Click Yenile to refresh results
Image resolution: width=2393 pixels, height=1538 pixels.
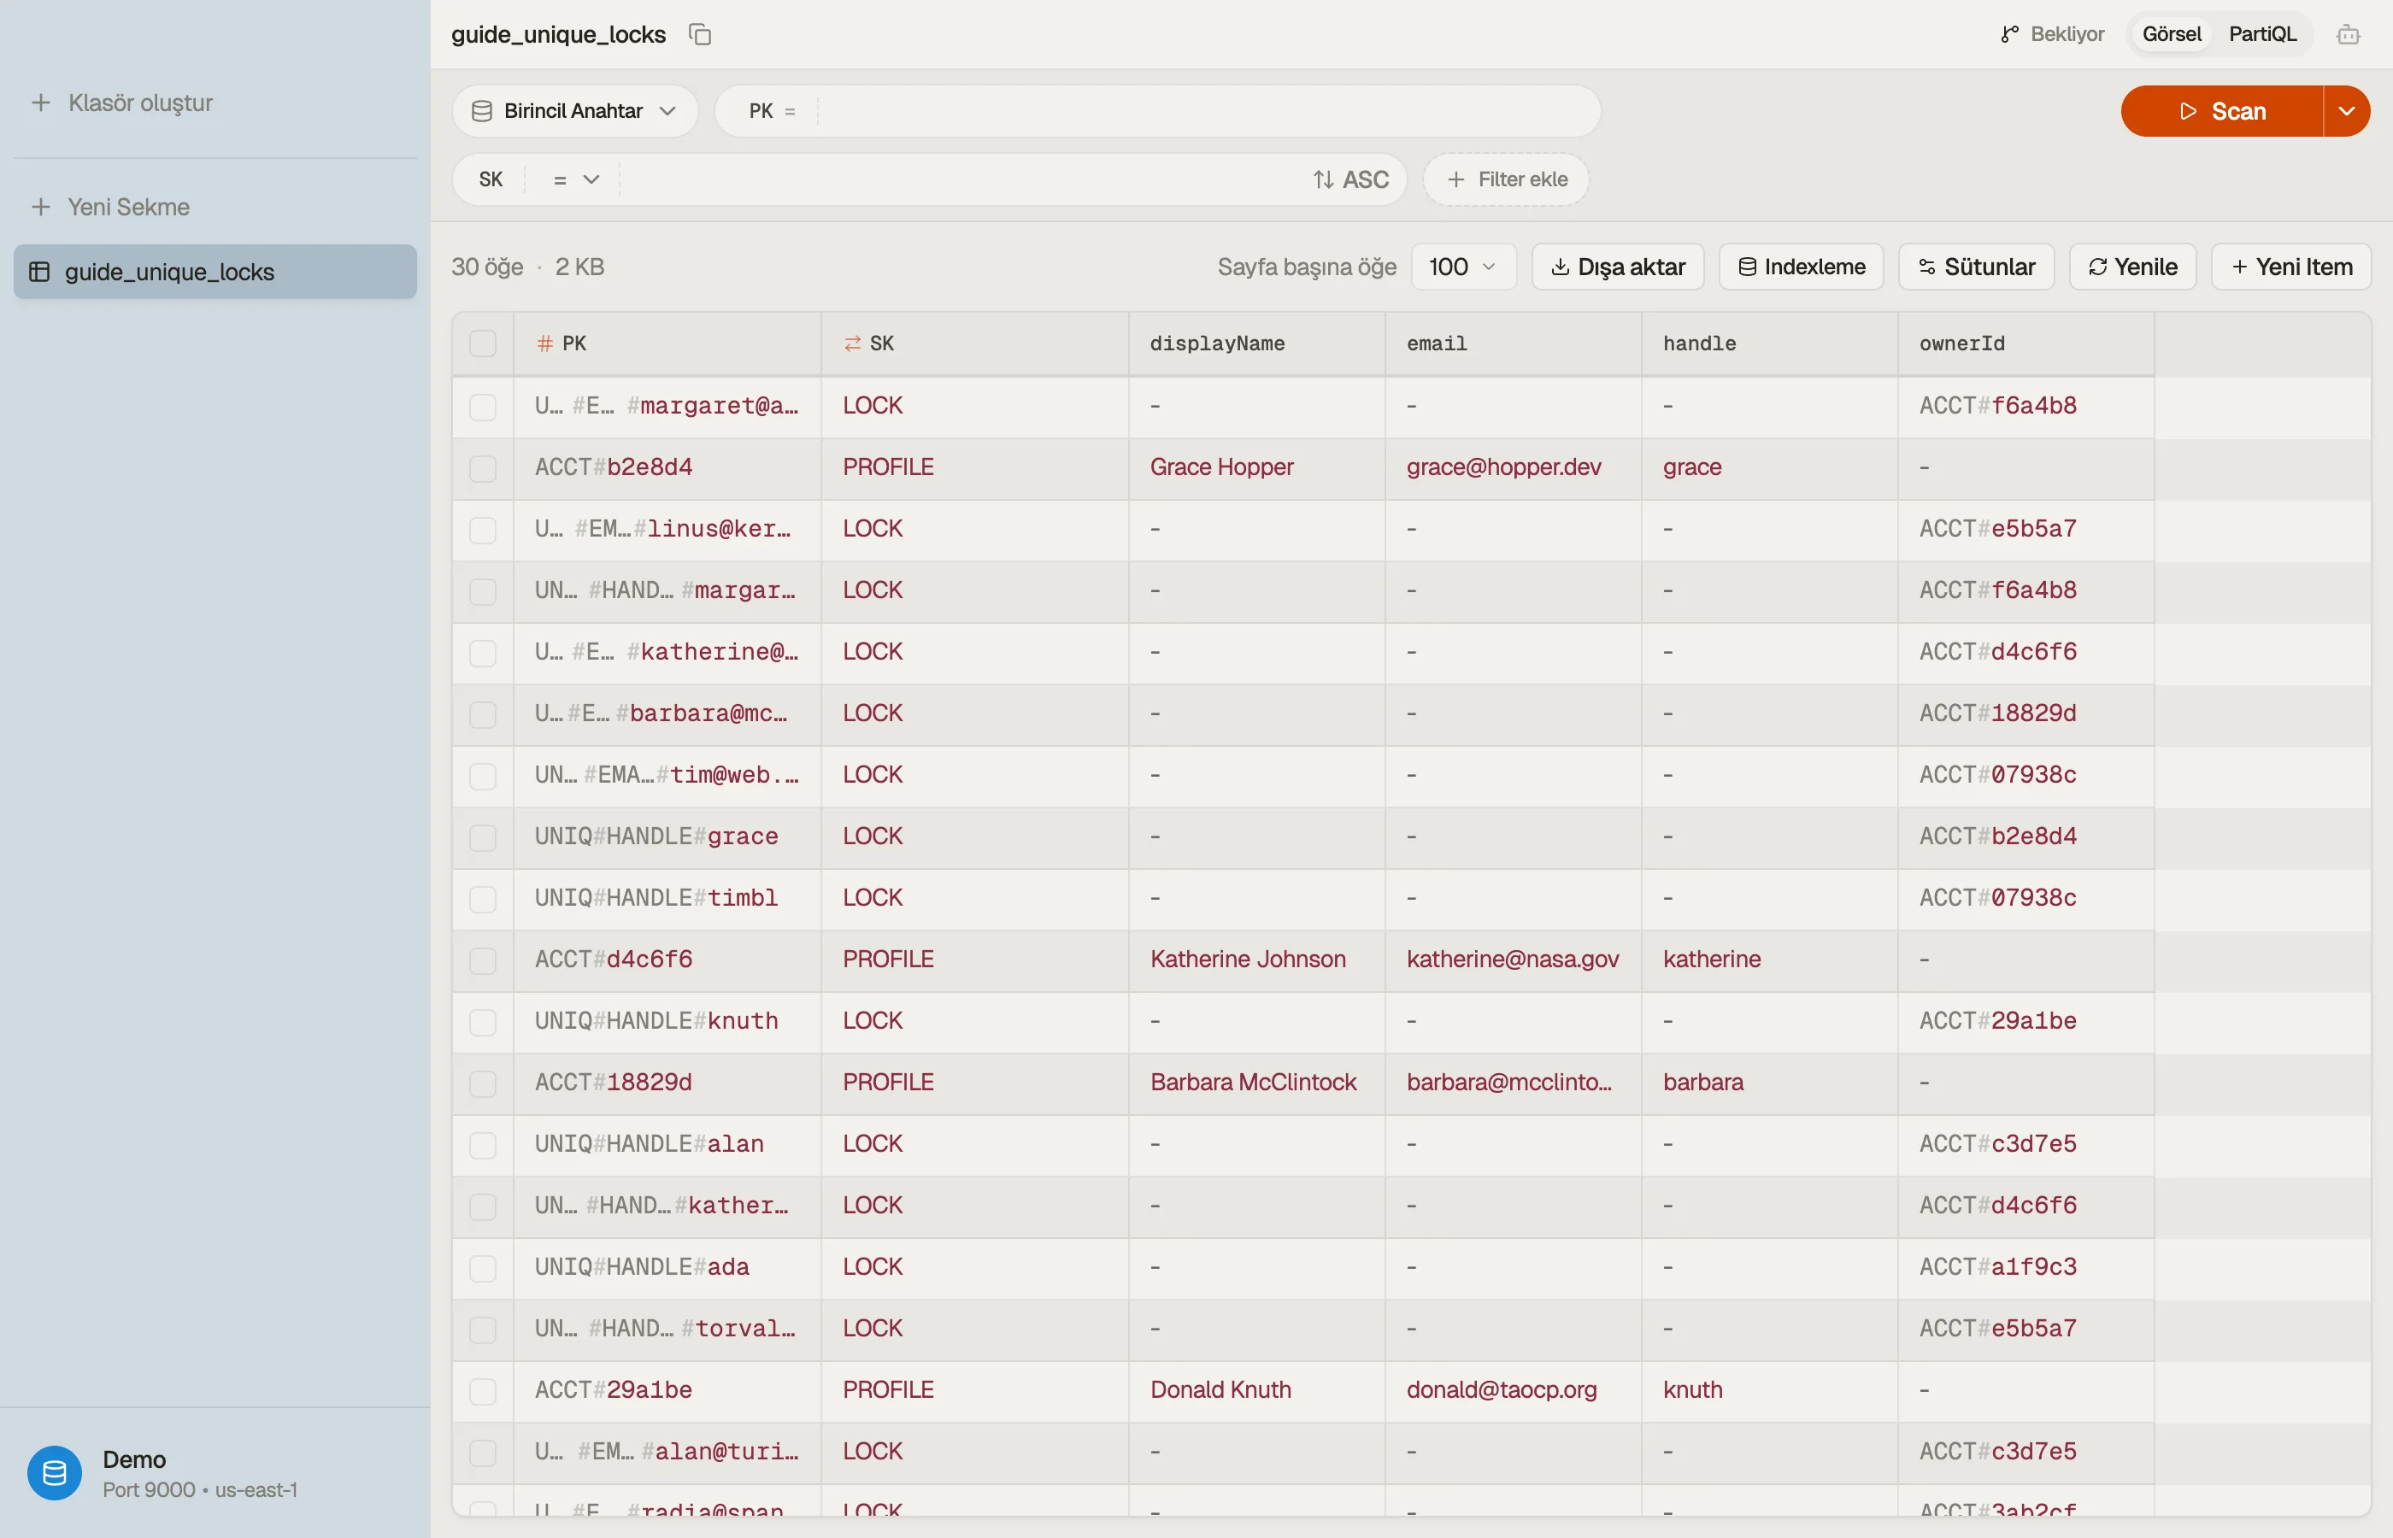(2132, 267)
